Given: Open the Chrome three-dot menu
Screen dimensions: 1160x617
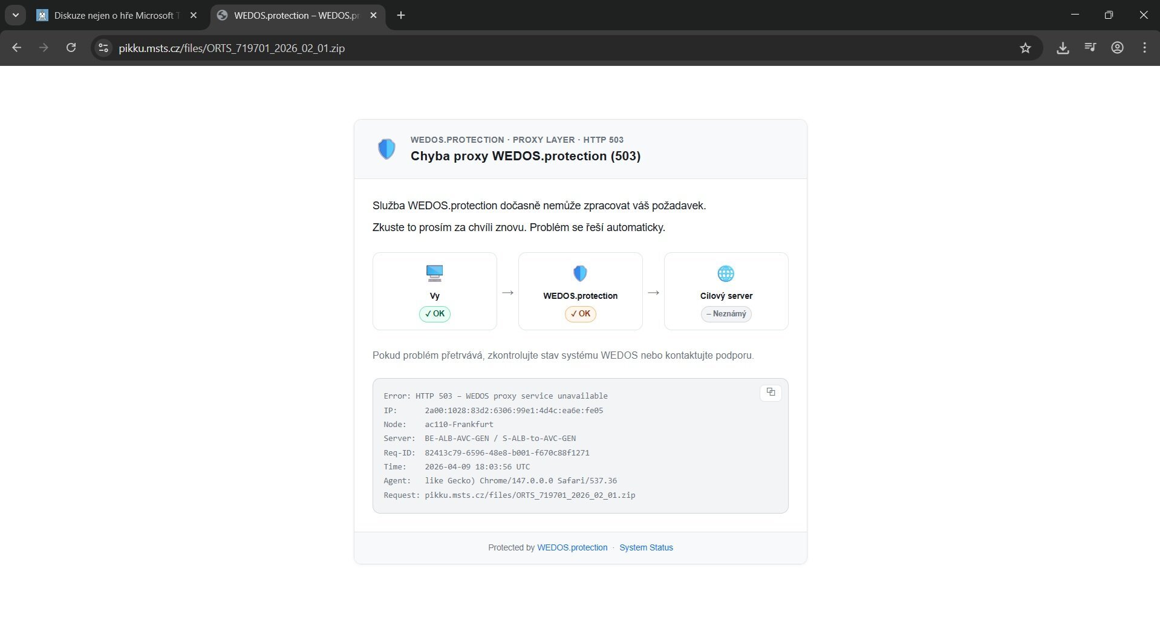Looking at the screenshot, I should [1144, 48].
